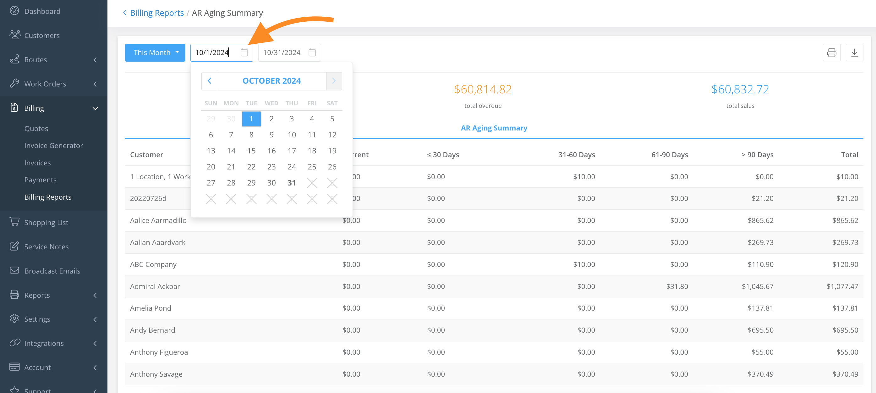Viewport: 876px width, 393px height.
Task: Select October 31 in calendar
Action: (x=292, y=182)
